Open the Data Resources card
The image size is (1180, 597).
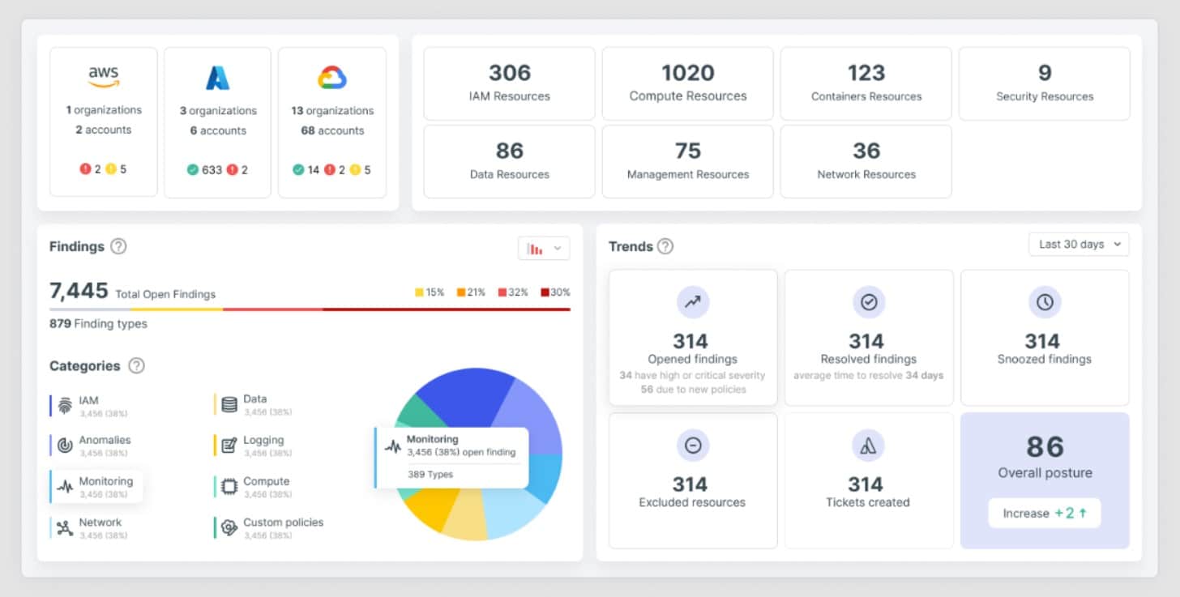point(509,161)
